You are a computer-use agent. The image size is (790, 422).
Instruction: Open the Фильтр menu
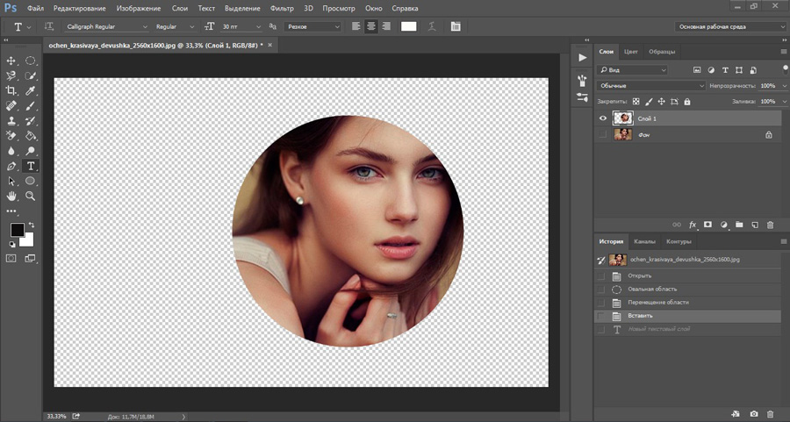tap(282, 8)
